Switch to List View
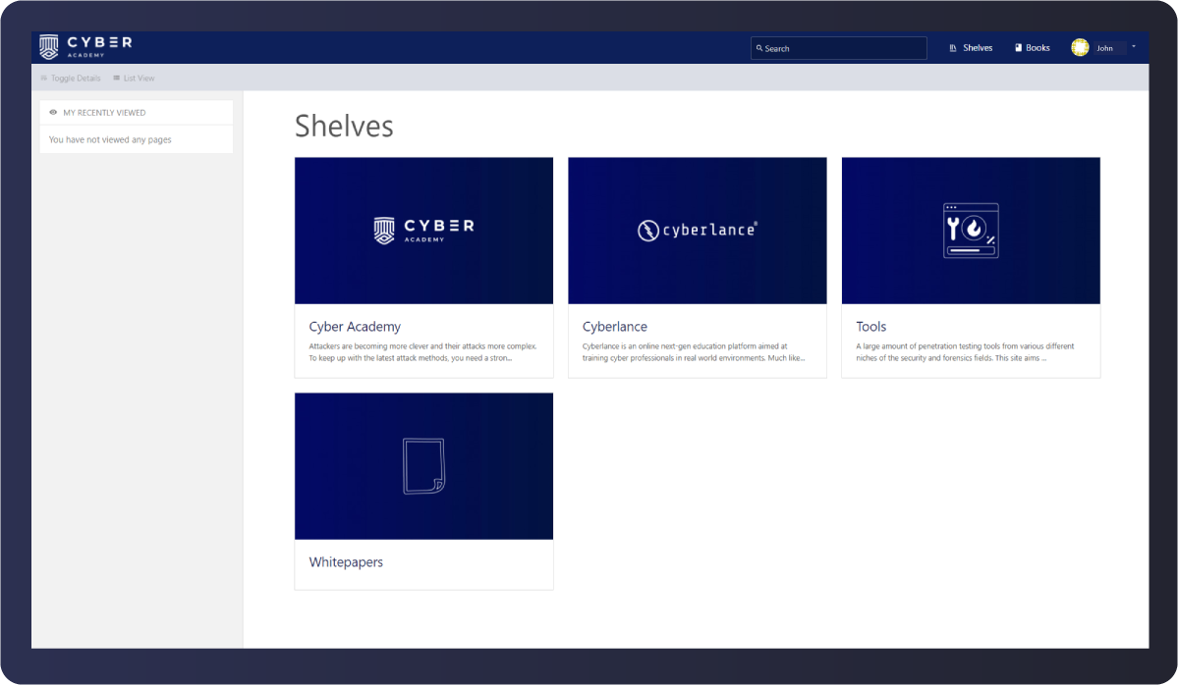Viewport: 1178px width, 685px height. [134, 79]
